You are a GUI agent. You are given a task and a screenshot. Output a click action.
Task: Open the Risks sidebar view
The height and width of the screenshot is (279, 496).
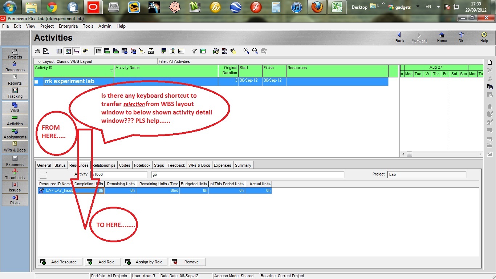(15, 200)
